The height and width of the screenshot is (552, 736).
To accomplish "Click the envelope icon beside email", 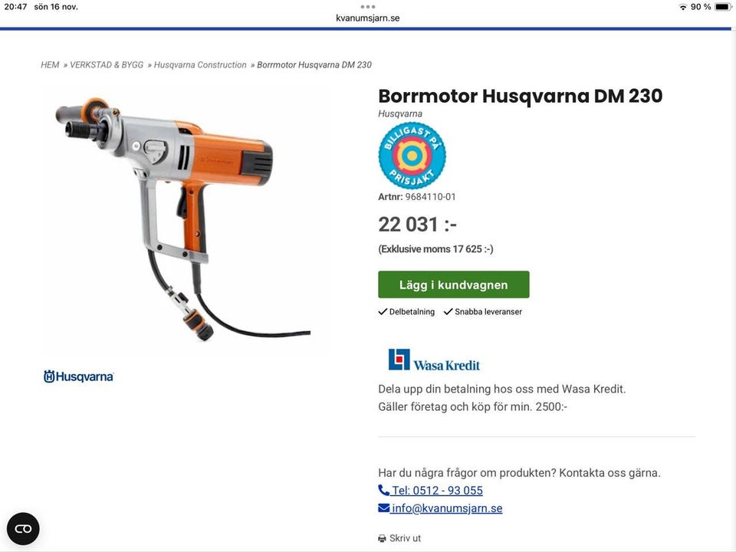I will point(383,508).
